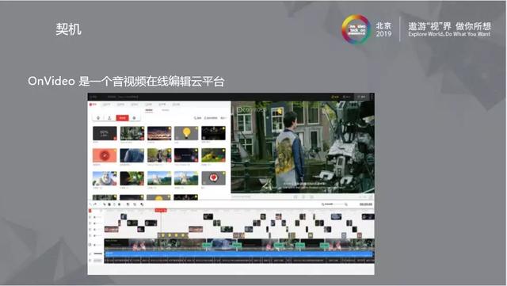Select the red highlighted button in media toolbar

123,118
